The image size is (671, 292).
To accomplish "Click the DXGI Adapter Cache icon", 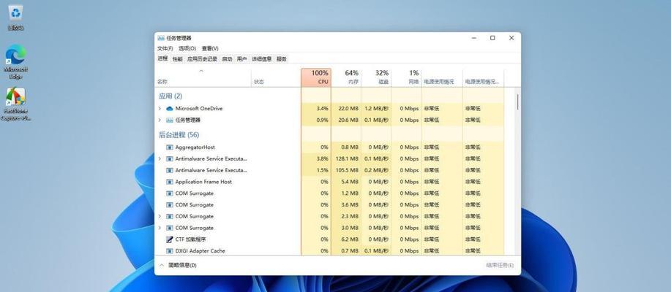I will click(170, 251).
